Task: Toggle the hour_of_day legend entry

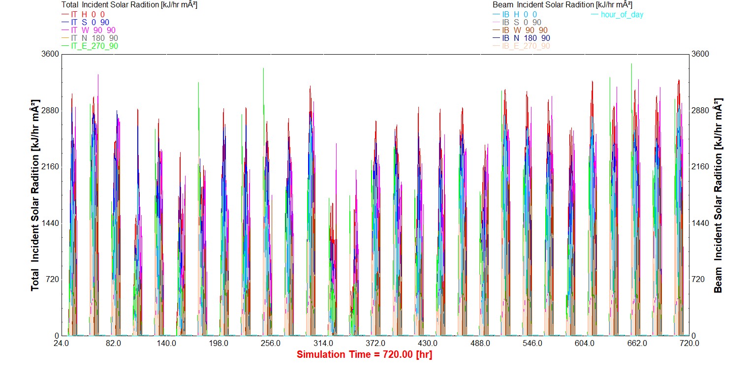Action: 617,14
